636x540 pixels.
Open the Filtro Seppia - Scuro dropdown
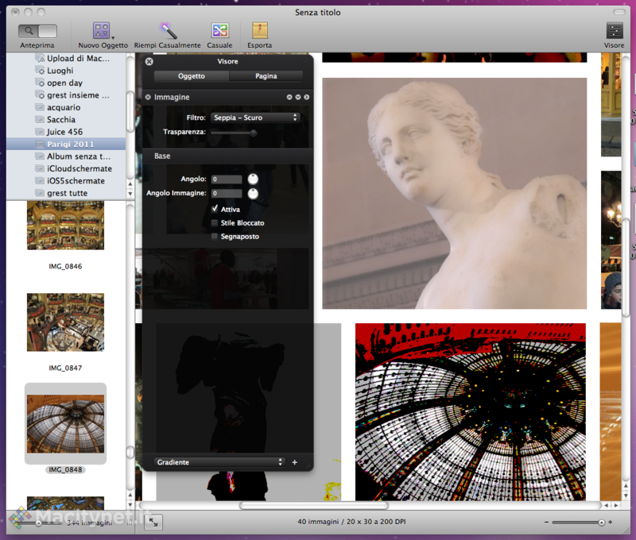(x=255, y=118)
